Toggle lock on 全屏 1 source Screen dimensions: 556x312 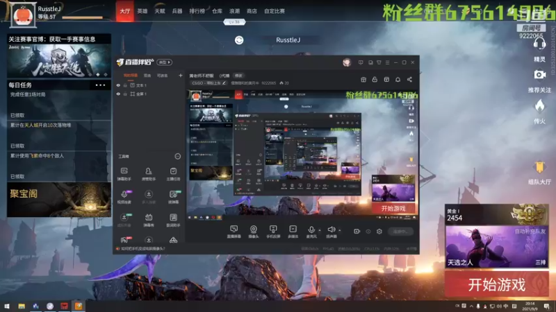(125, 94)
